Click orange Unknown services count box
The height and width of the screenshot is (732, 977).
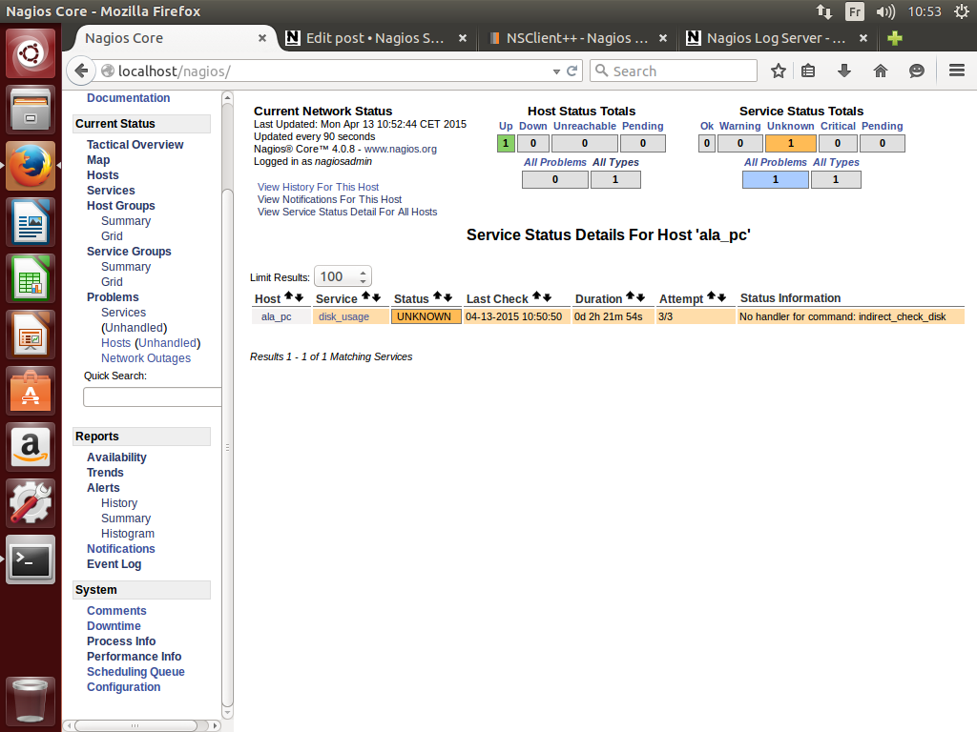point(790,144)
